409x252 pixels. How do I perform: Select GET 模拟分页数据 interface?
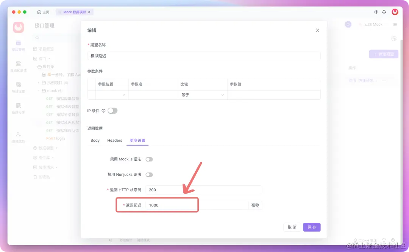pos(62,114)
